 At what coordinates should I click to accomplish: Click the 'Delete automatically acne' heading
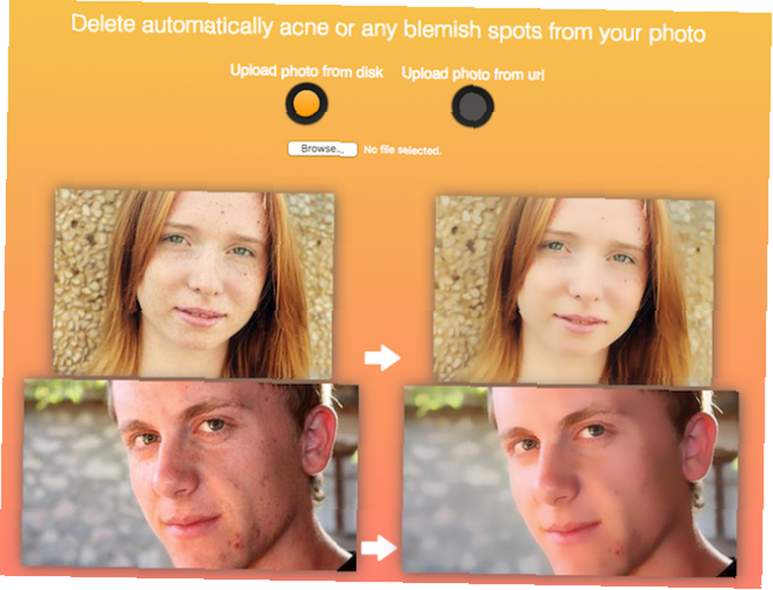point(388,29)
